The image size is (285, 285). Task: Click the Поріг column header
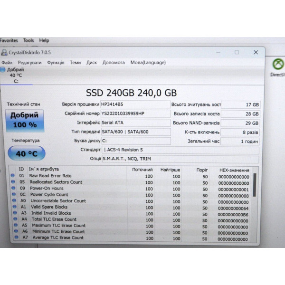pos(202,170)
